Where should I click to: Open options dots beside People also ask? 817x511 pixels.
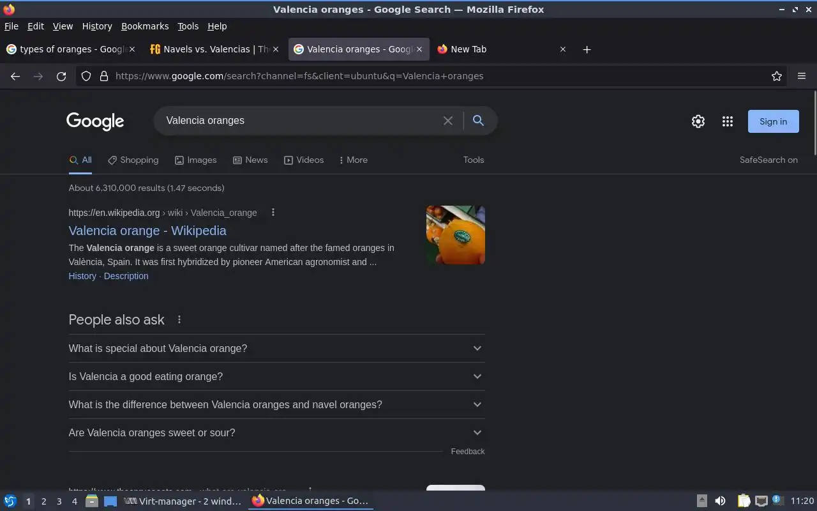tap(179, 319)
